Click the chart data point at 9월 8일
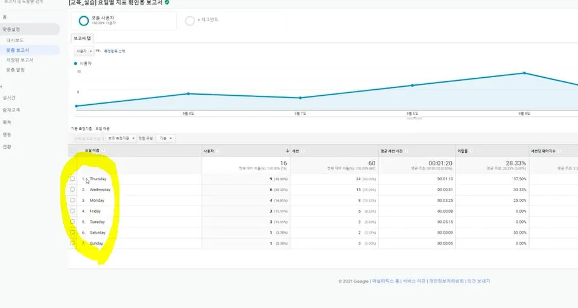The image size is (578, 308). [413, 85]
